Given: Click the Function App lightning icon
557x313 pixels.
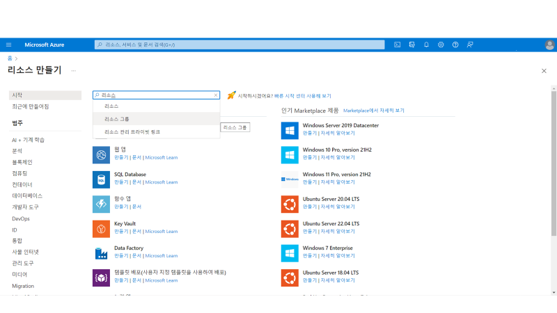Looking at the screenshot, I should click(x=101, y=204).
